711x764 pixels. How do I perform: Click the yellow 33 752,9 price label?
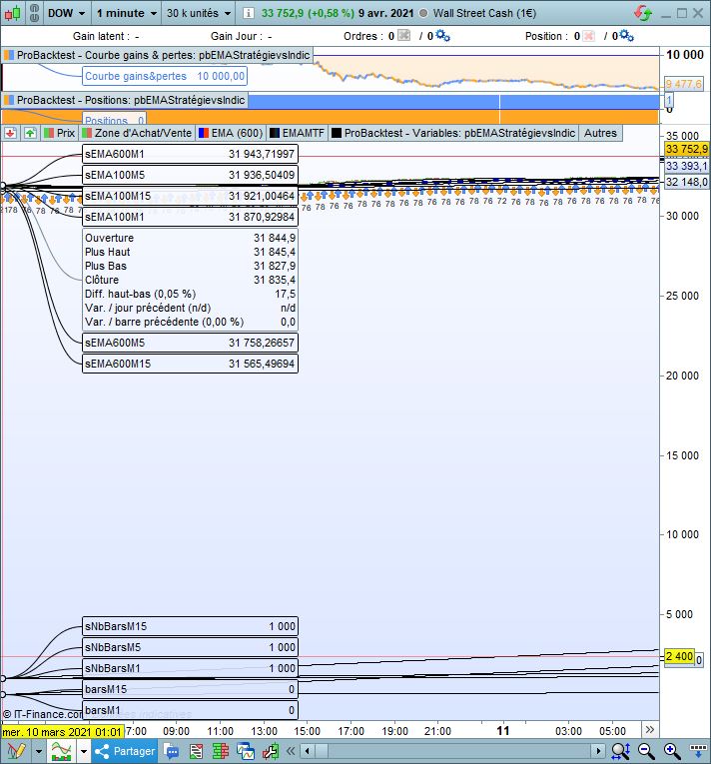(x=687, y=149)
